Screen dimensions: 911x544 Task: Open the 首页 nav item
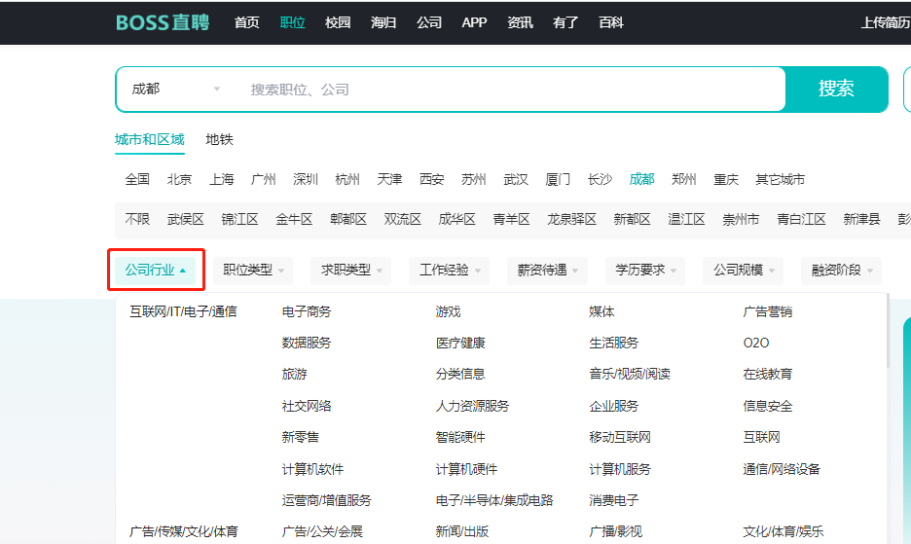point(247,22)
